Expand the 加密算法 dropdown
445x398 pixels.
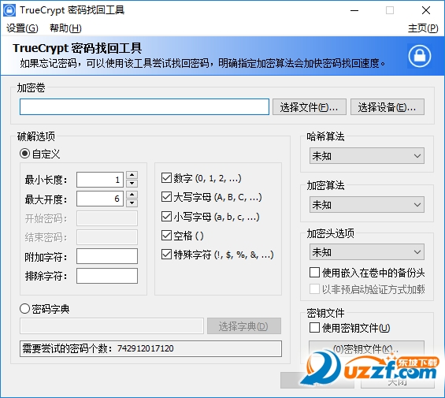point(367,205)
